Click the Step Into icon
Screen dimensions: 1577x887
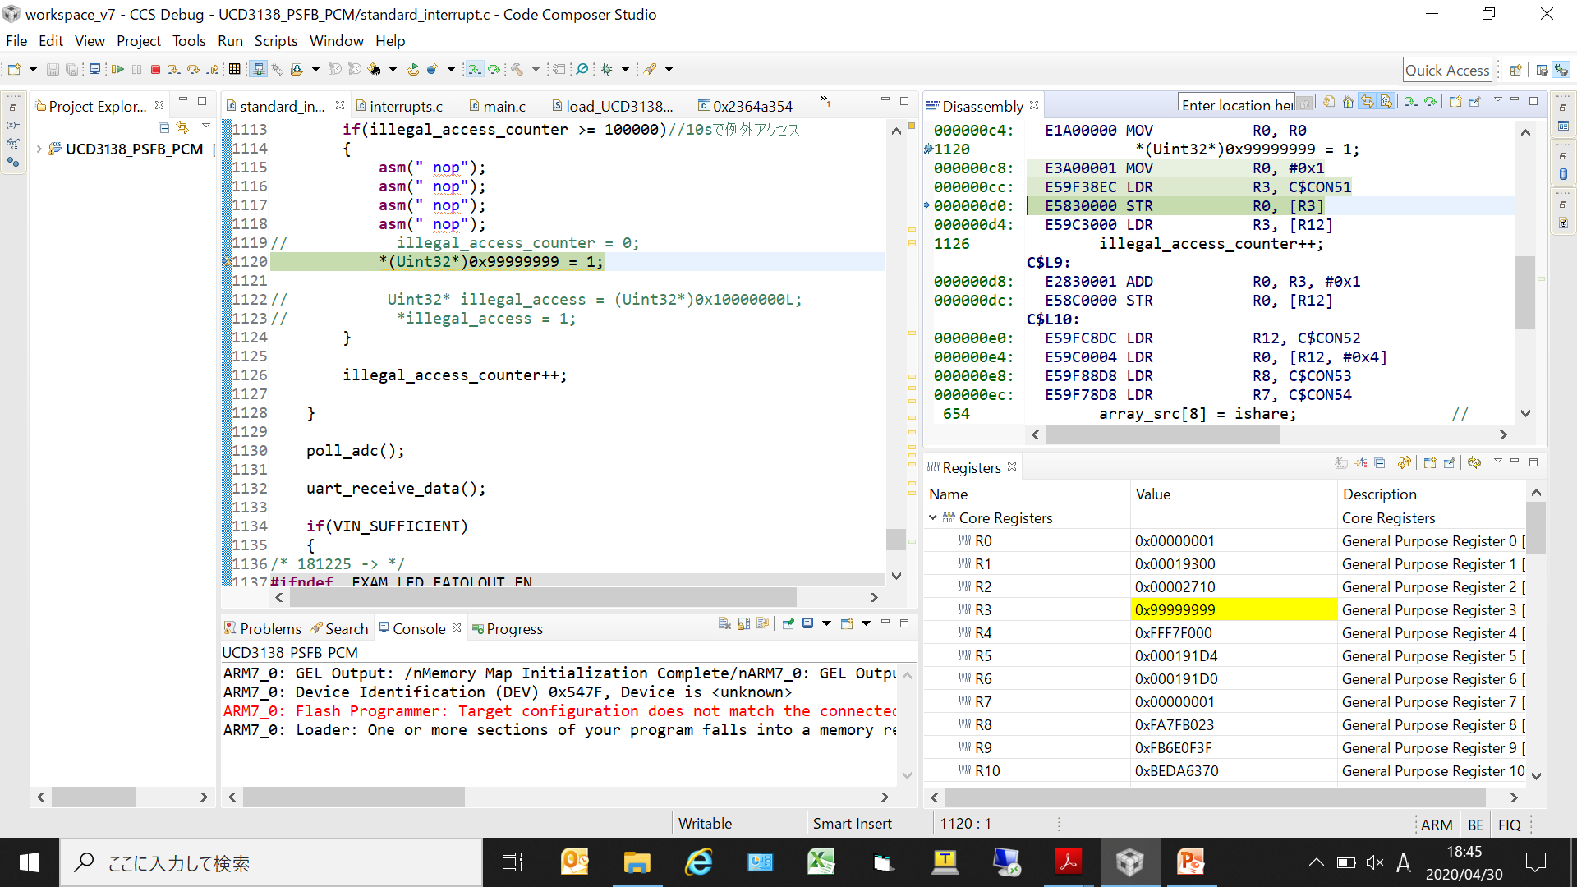[174, 70]
